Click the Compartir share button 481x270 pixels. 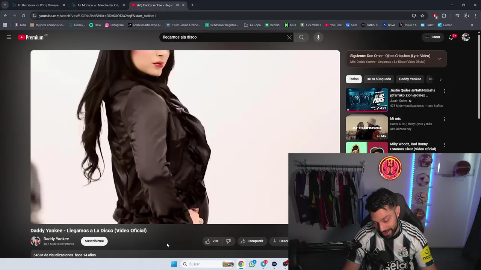pos(252,241)
